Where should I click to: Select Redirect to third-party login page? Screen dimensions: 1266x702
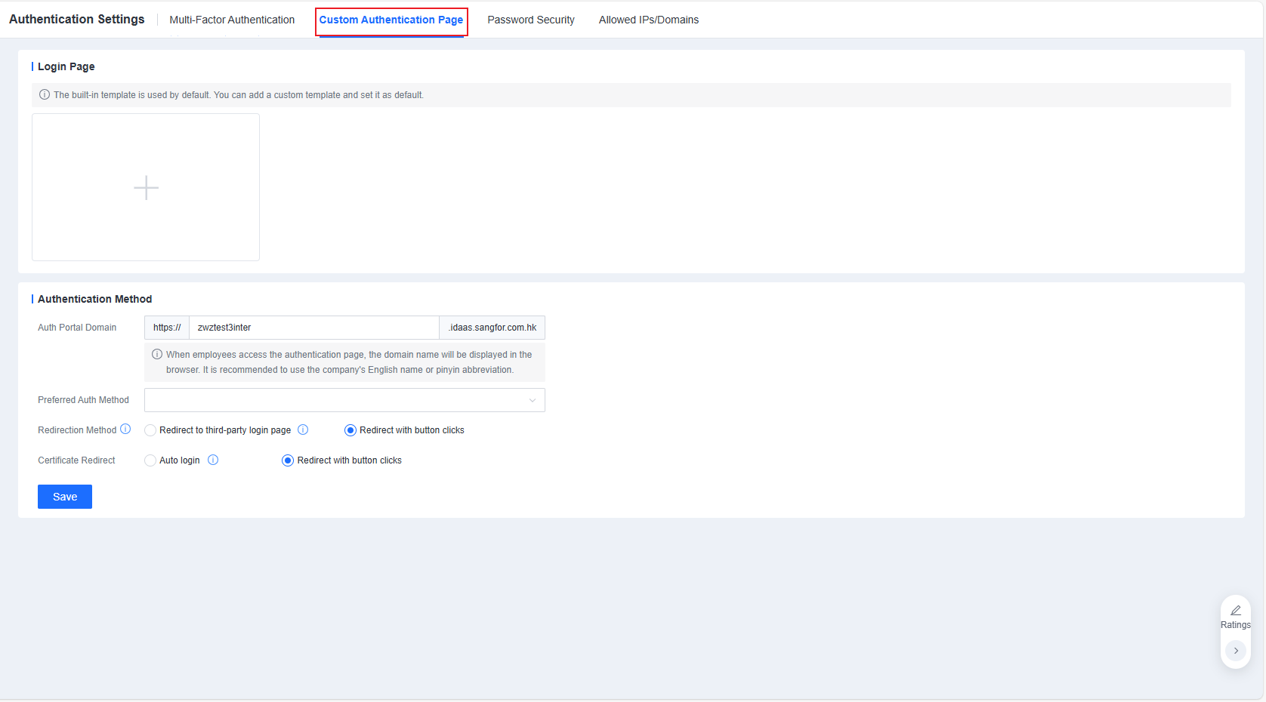[150, 430]
